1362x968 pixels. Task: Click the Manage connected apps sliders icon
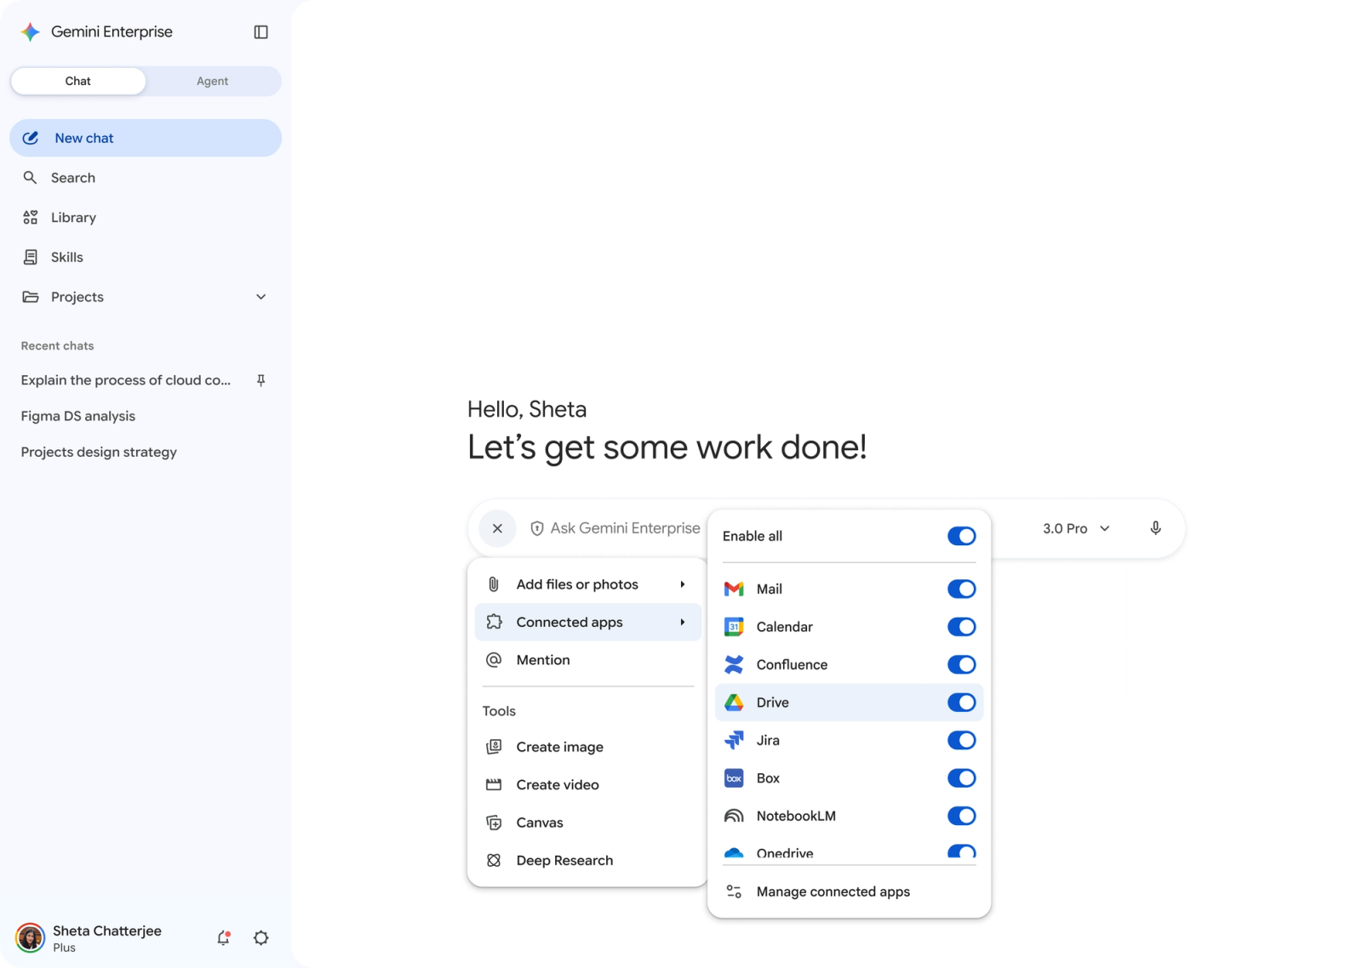734,891
